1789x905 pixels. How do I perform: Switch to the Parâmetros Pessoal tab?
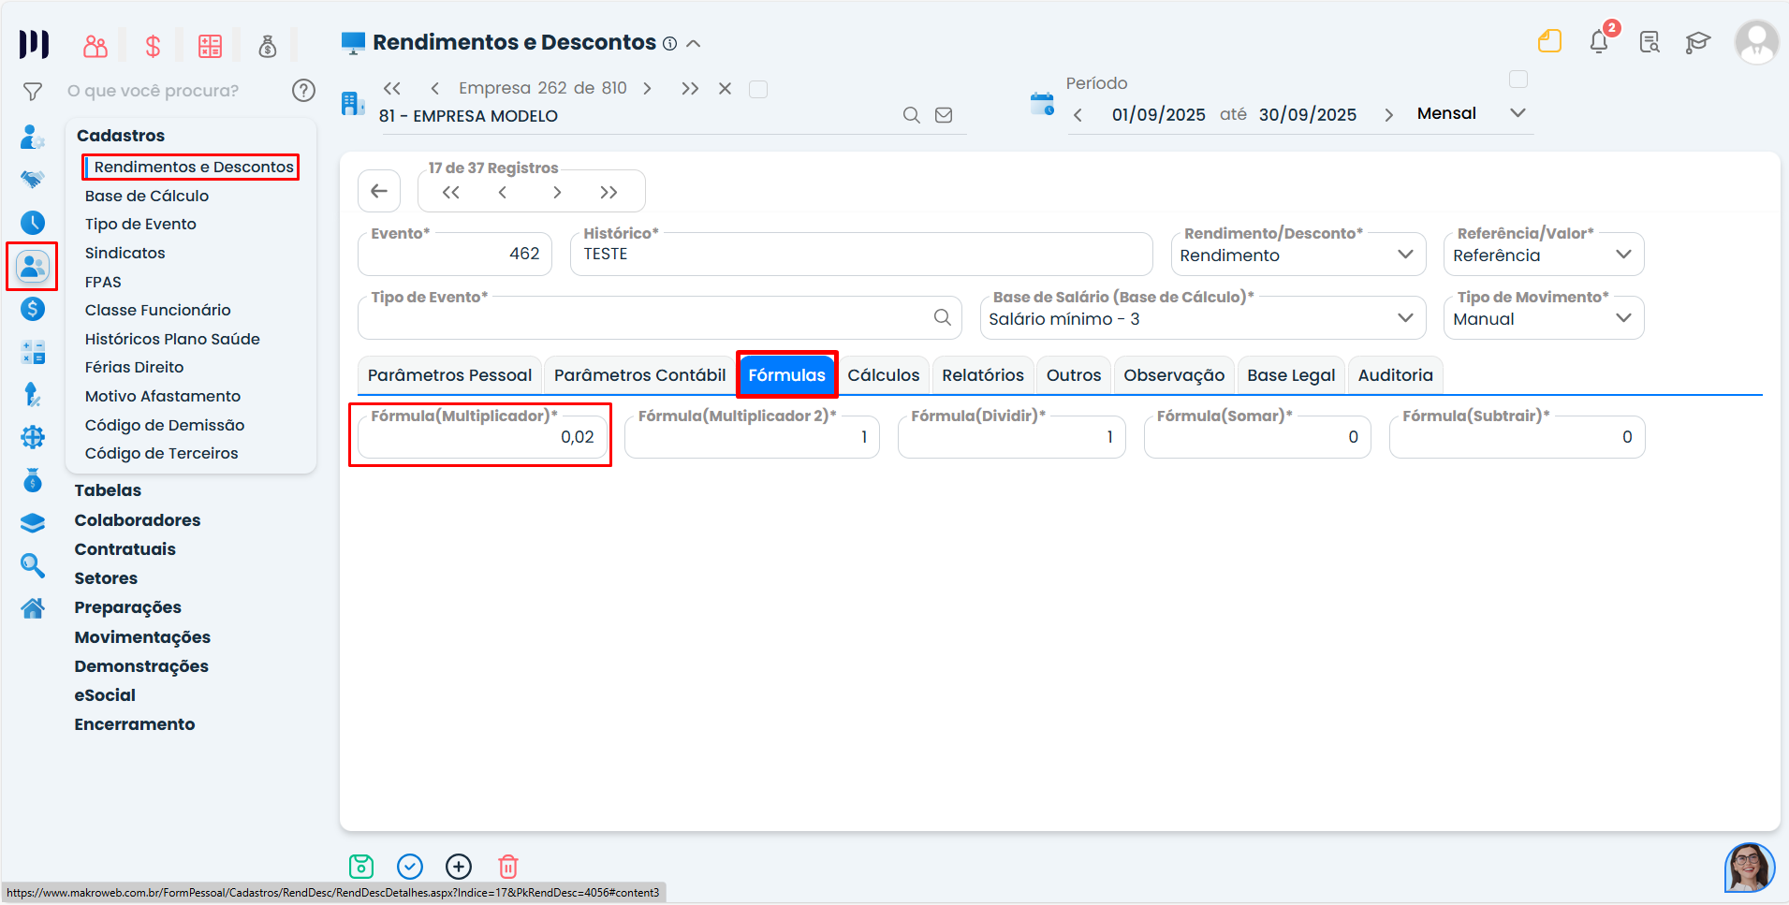pos(449,375)
